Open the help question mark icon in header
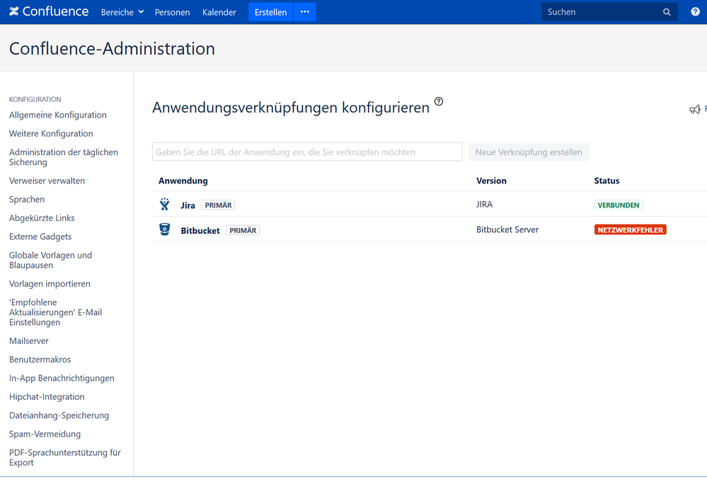The height and width of the screenshot is (492, 707). [695, 12]
